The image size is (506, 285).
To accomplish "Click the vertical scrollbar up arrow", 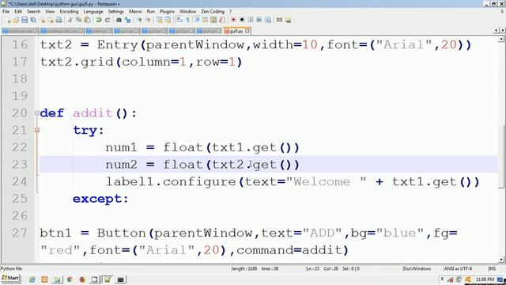I will (501, 39).
